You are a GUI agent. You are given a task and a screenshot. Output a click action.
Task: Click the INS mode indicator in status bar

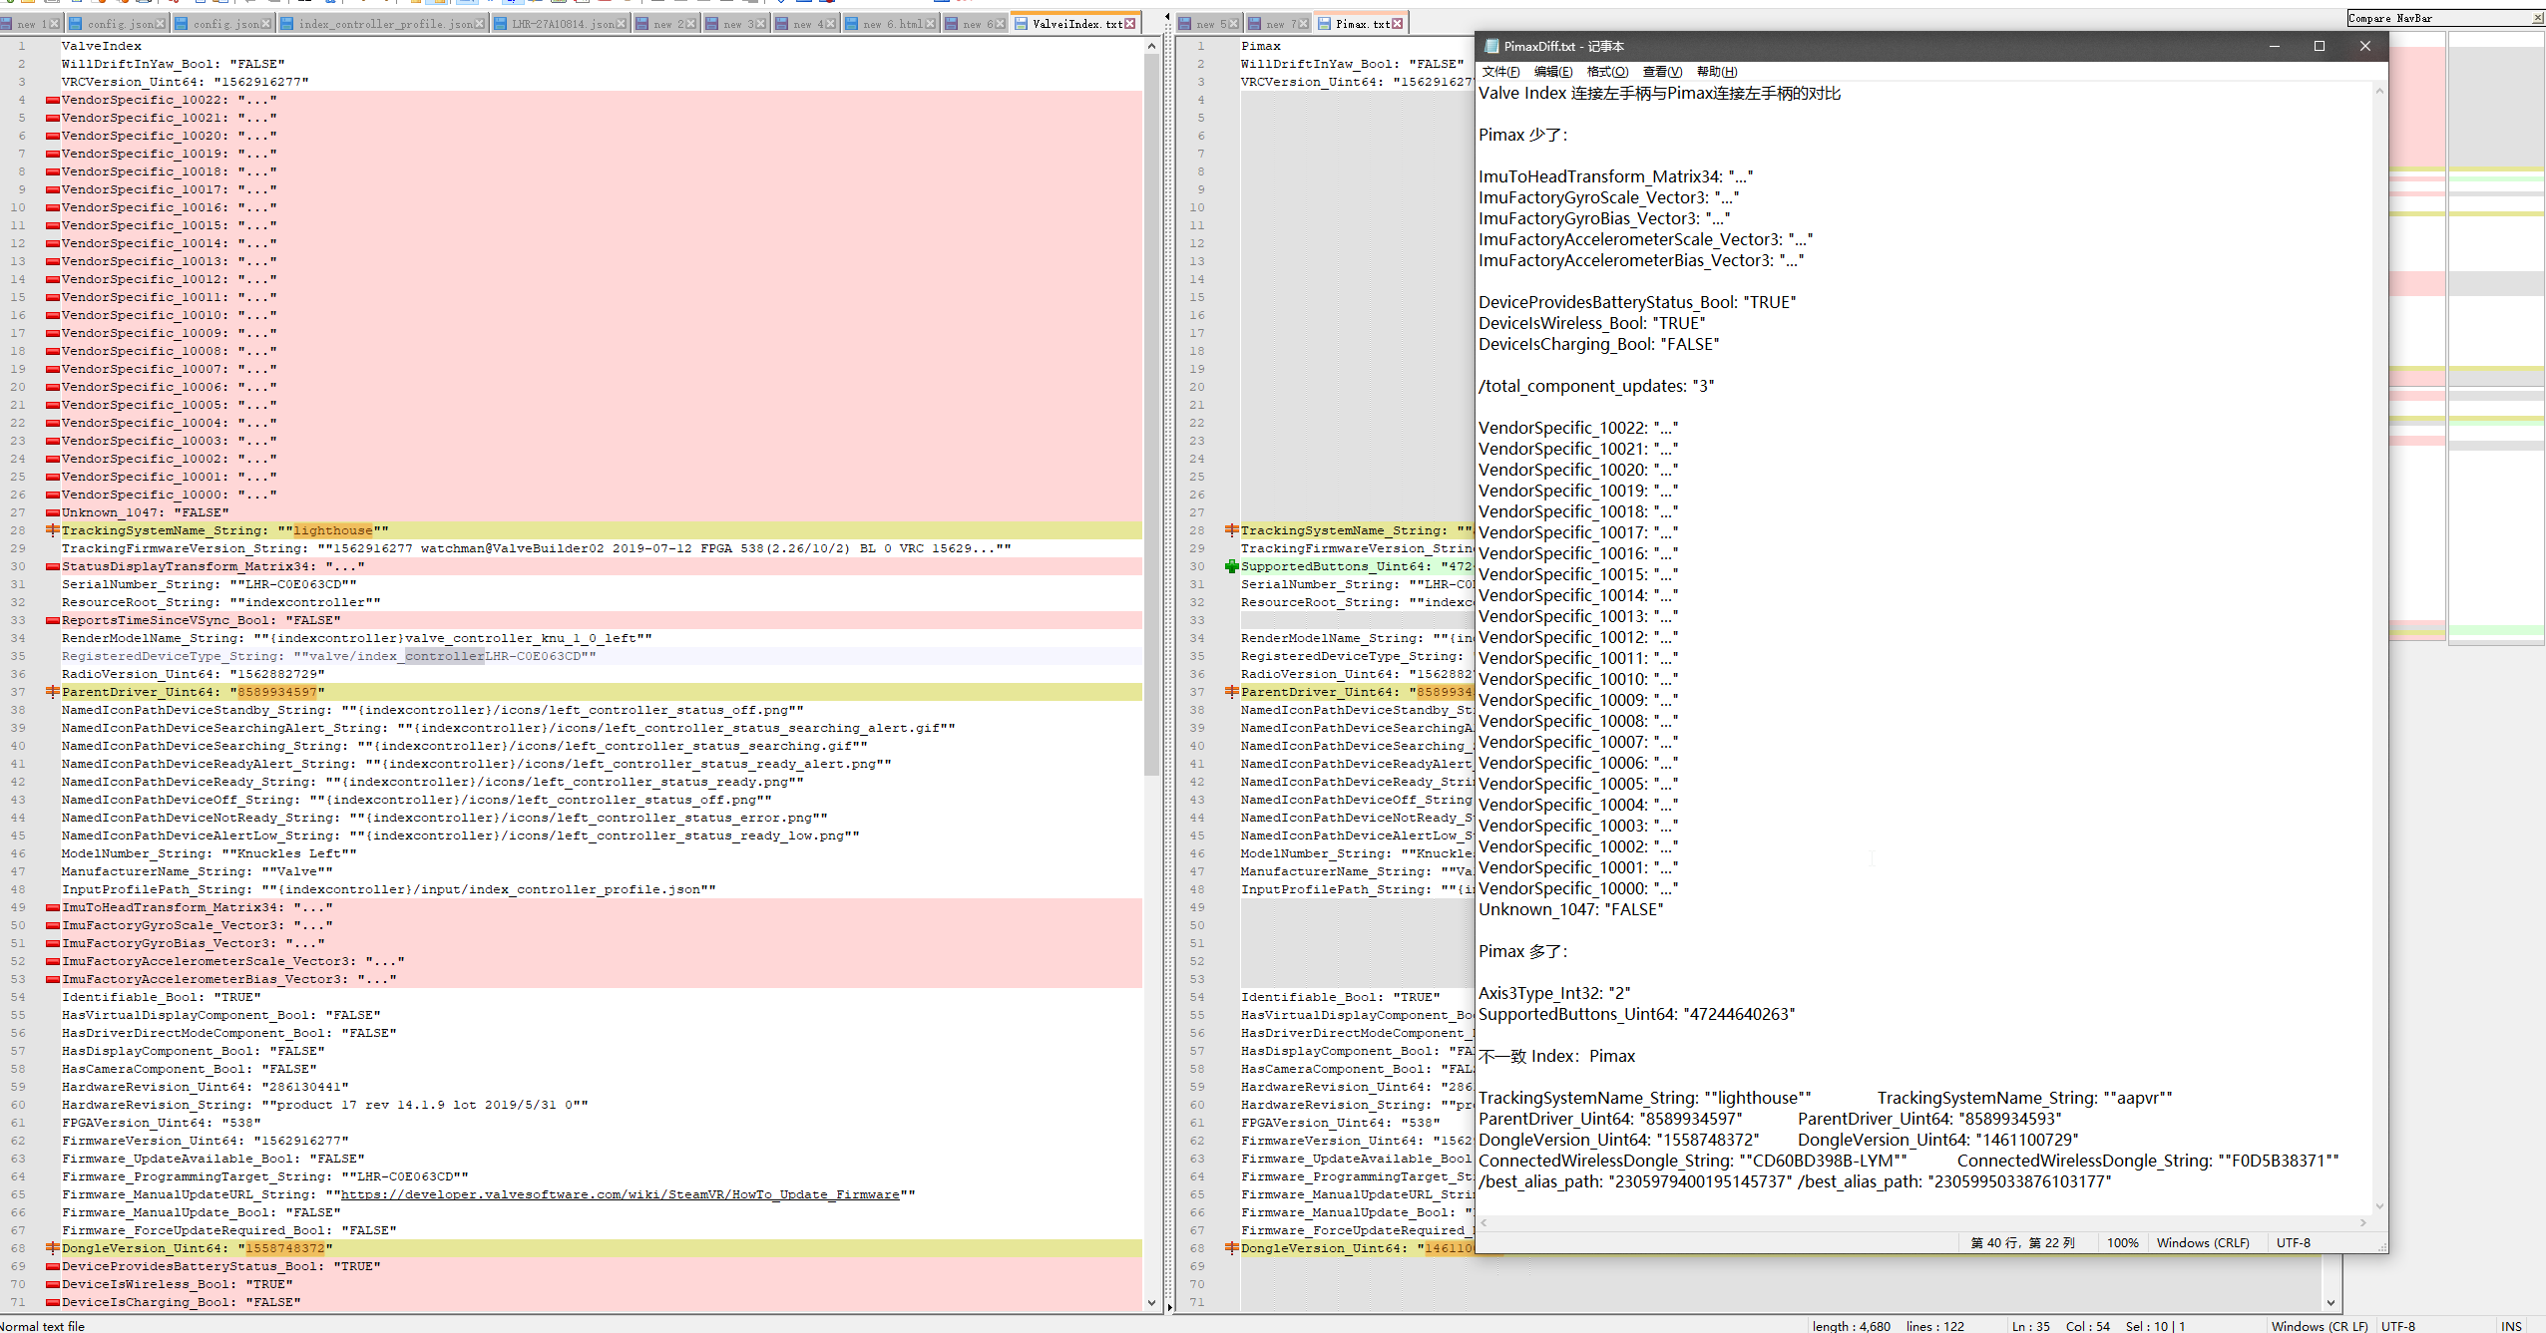click(2511, 1326)
